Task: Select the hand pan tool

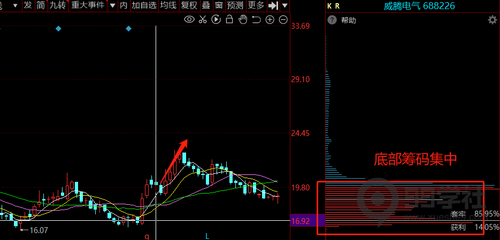Action: click(x=243, y=20)
